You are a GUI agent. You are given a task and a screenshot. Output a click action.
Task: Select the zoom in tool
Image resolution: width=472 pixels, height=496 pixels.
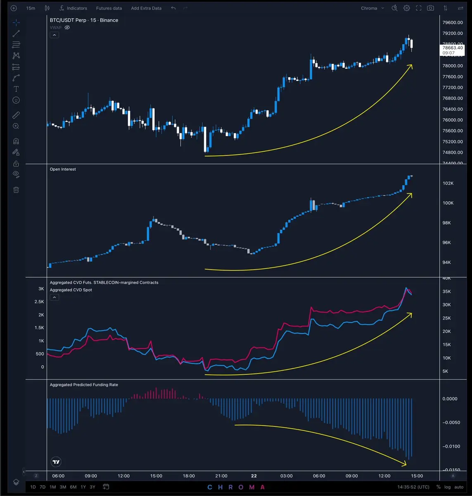pos(16,126)
